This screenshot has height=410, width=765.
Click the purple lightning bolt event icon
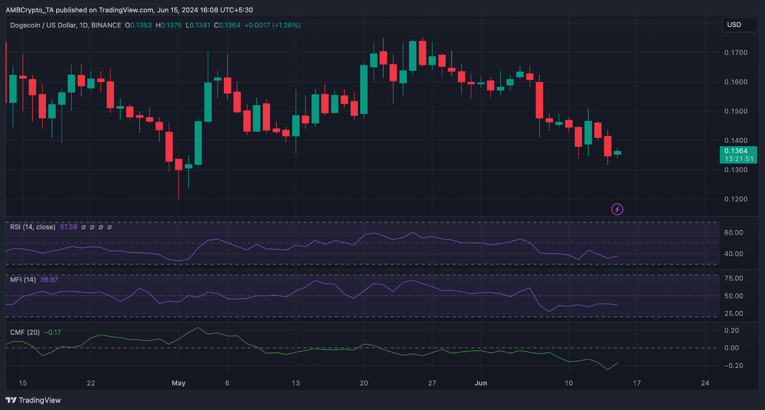click(x=617, y=209)
